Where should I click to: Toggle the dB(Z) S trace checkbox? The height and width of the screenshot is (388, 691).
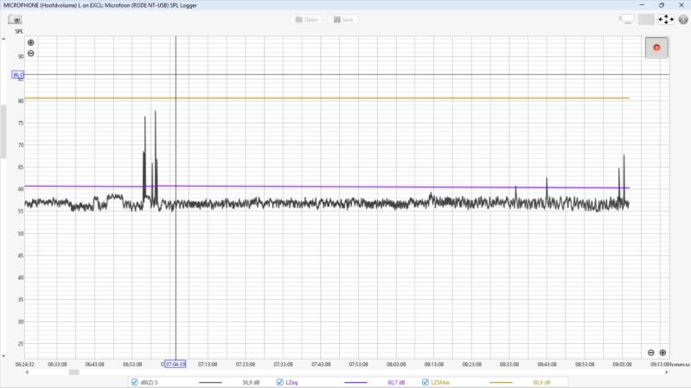tap(134, 382)
